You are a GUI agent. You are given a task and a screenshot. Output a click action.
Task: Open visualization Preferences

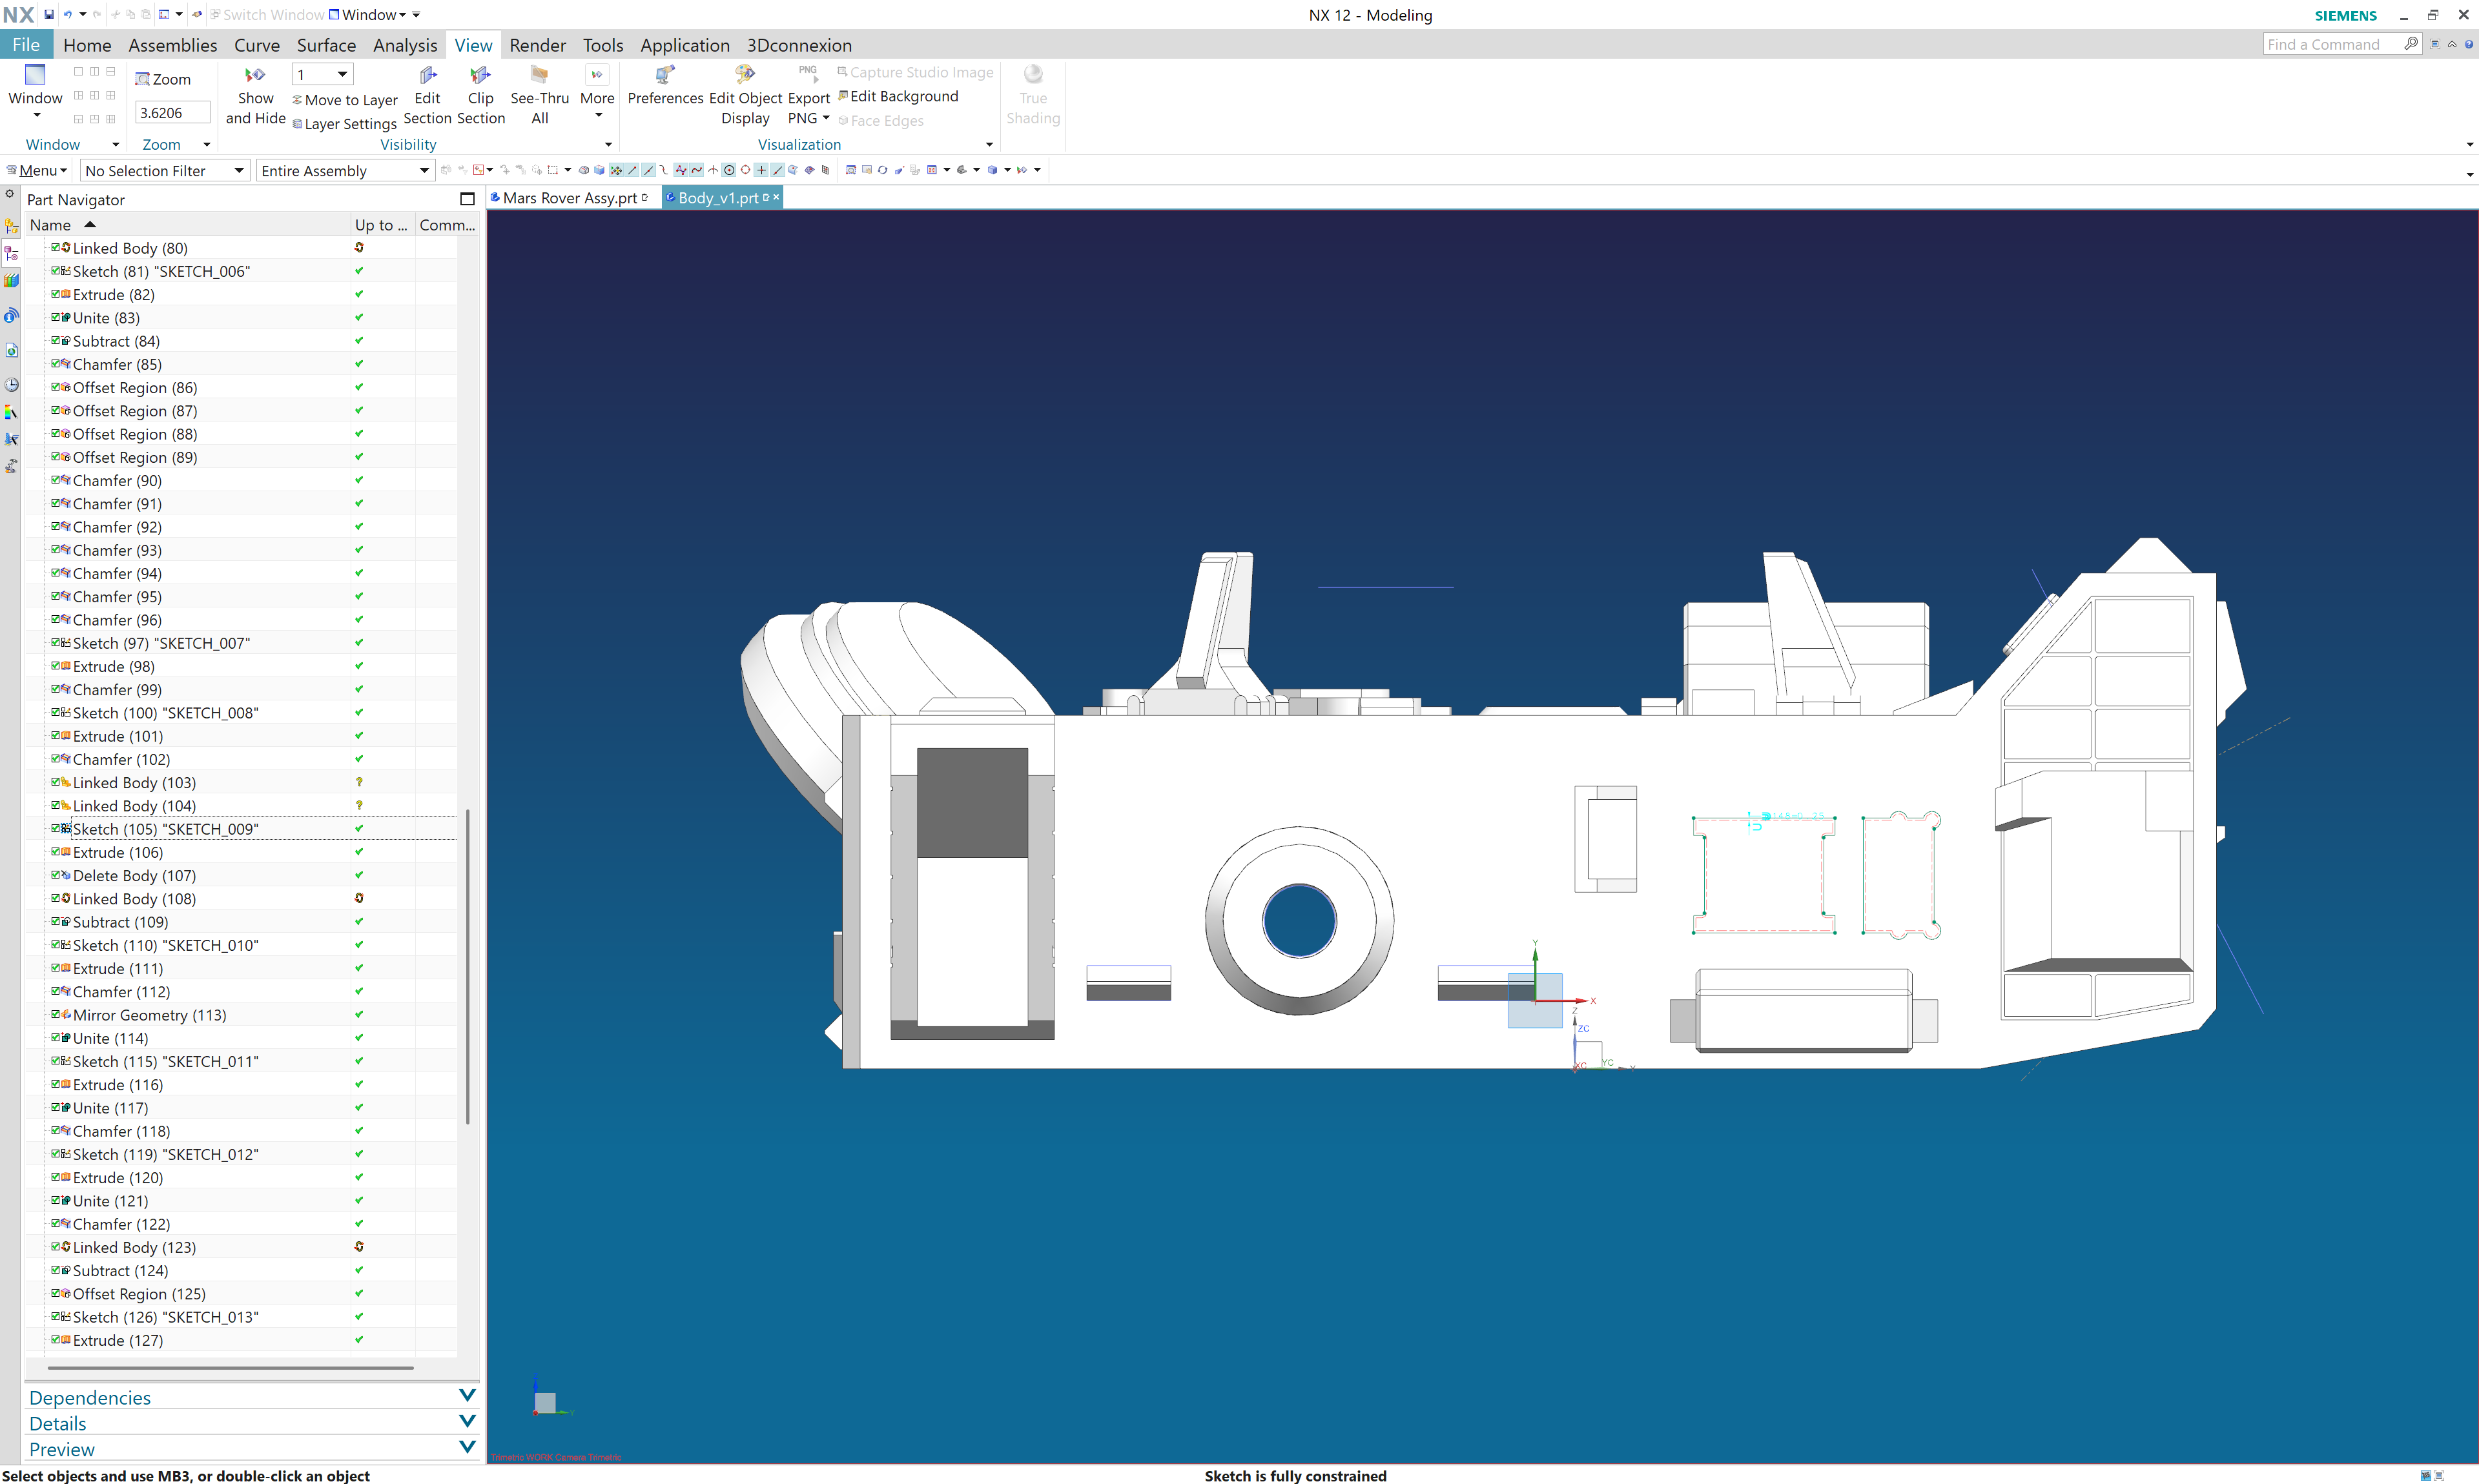click(664, 76)
